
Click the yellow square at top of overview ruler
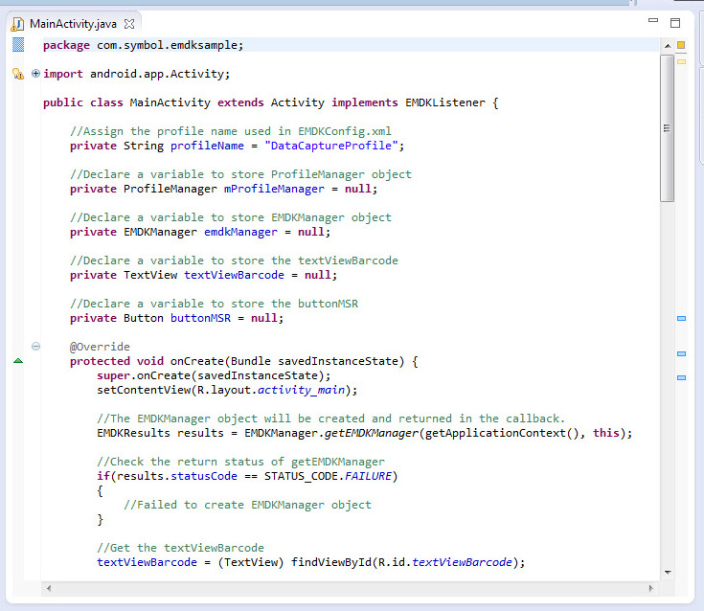click(x=681, y=45)
